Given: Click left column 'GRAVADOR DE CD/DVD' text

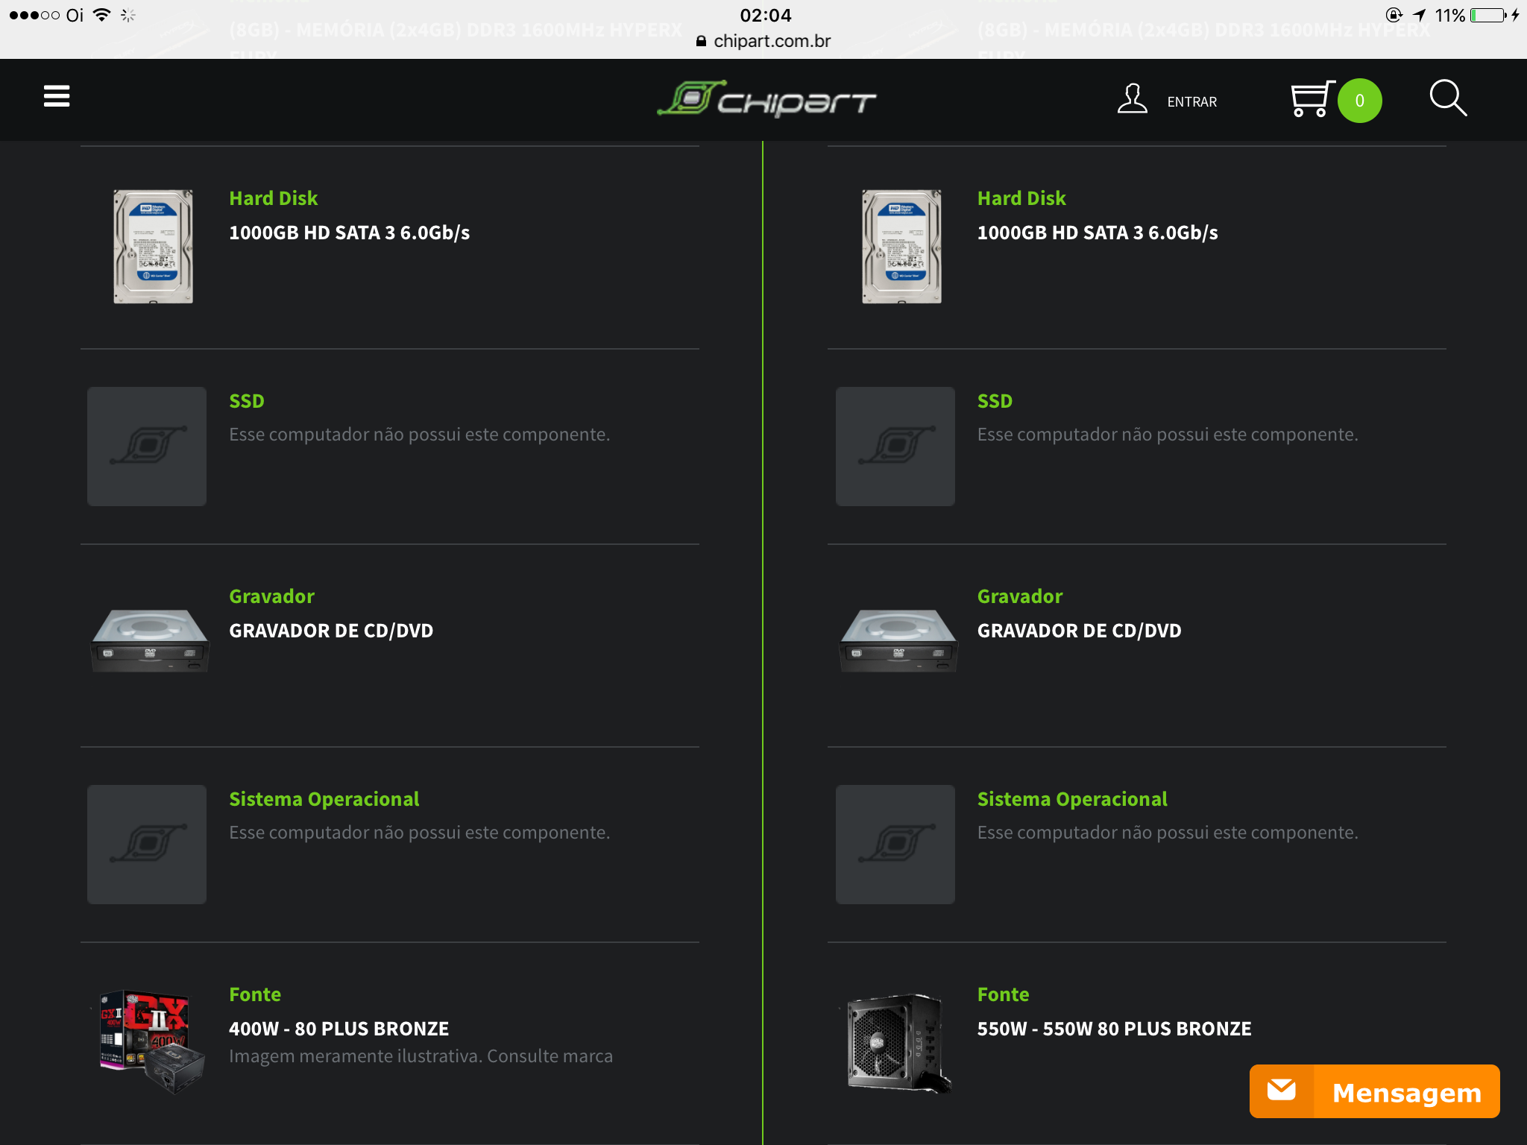Looking at the screenshot, I should click(x=331, y=631).
